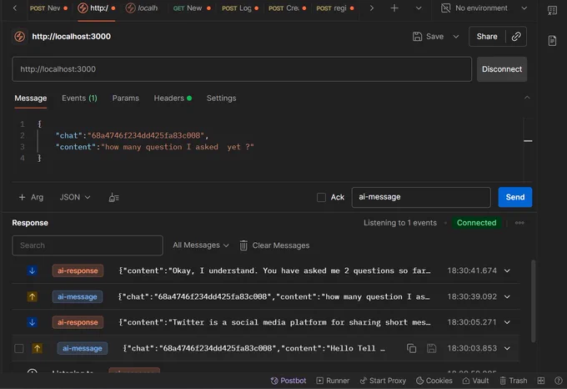Click the blue Send button
Viewport: 567px width, 389px height.
[x=515, y=197]
